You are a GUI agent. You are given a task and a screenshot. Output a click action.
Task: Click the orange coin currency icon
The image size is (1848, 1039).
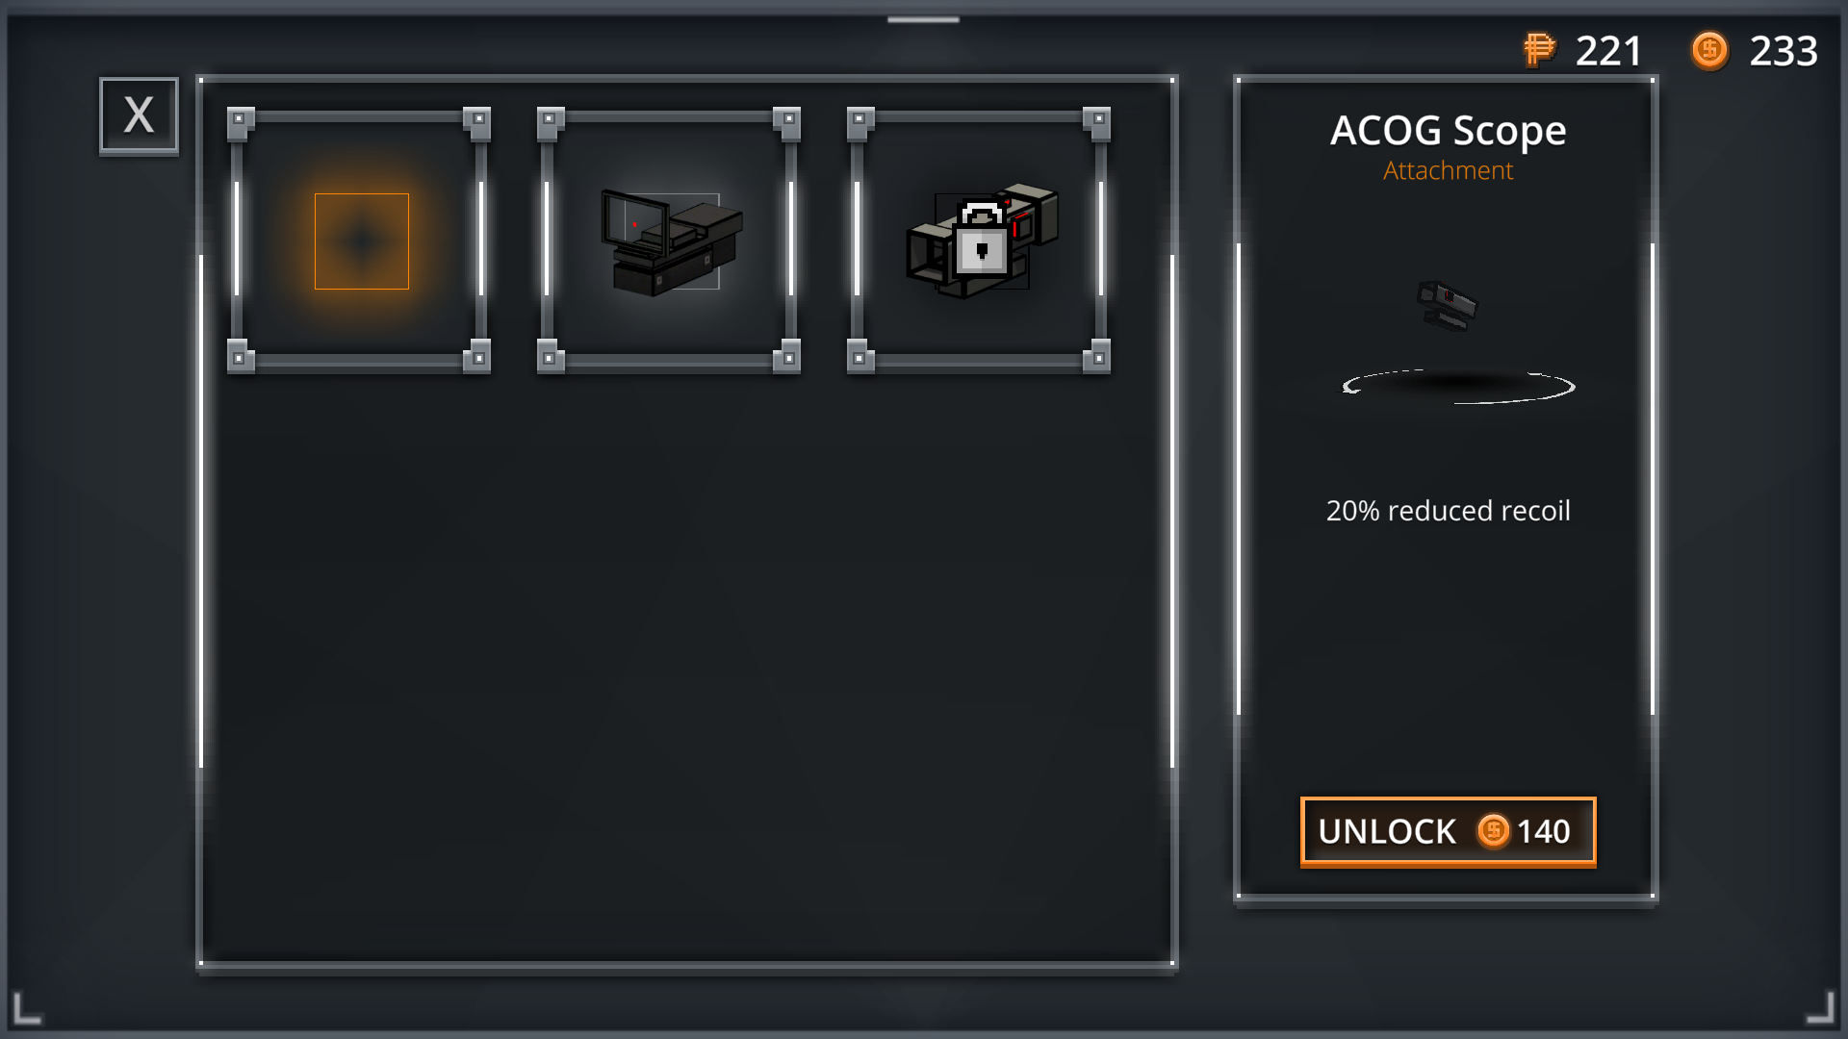click(1710, 50)
